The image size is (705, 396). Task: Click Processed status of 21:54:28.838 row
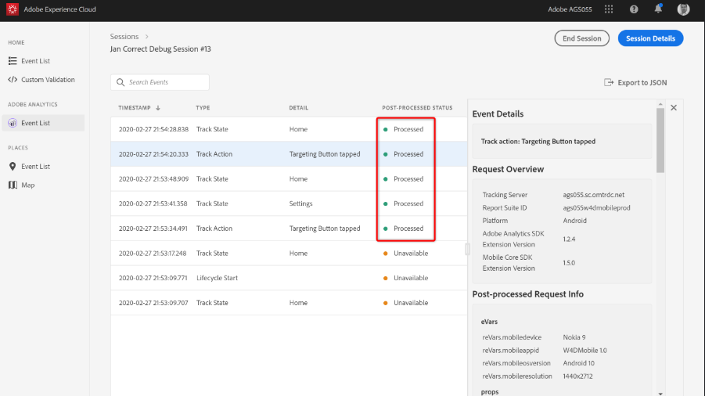(x=403, y=129)
